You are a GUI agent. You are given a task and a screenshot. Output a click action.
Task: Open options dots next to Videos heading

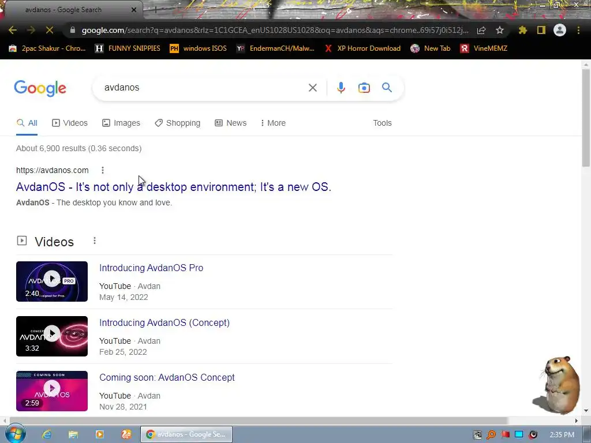tap(95, 241)
